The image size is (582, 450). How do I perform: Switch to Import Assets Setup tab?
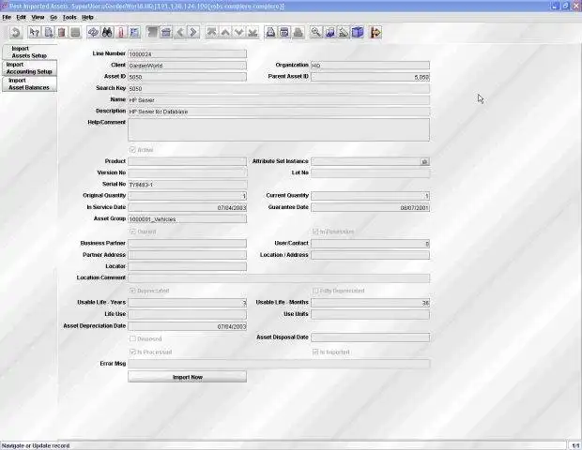(29, 52)
